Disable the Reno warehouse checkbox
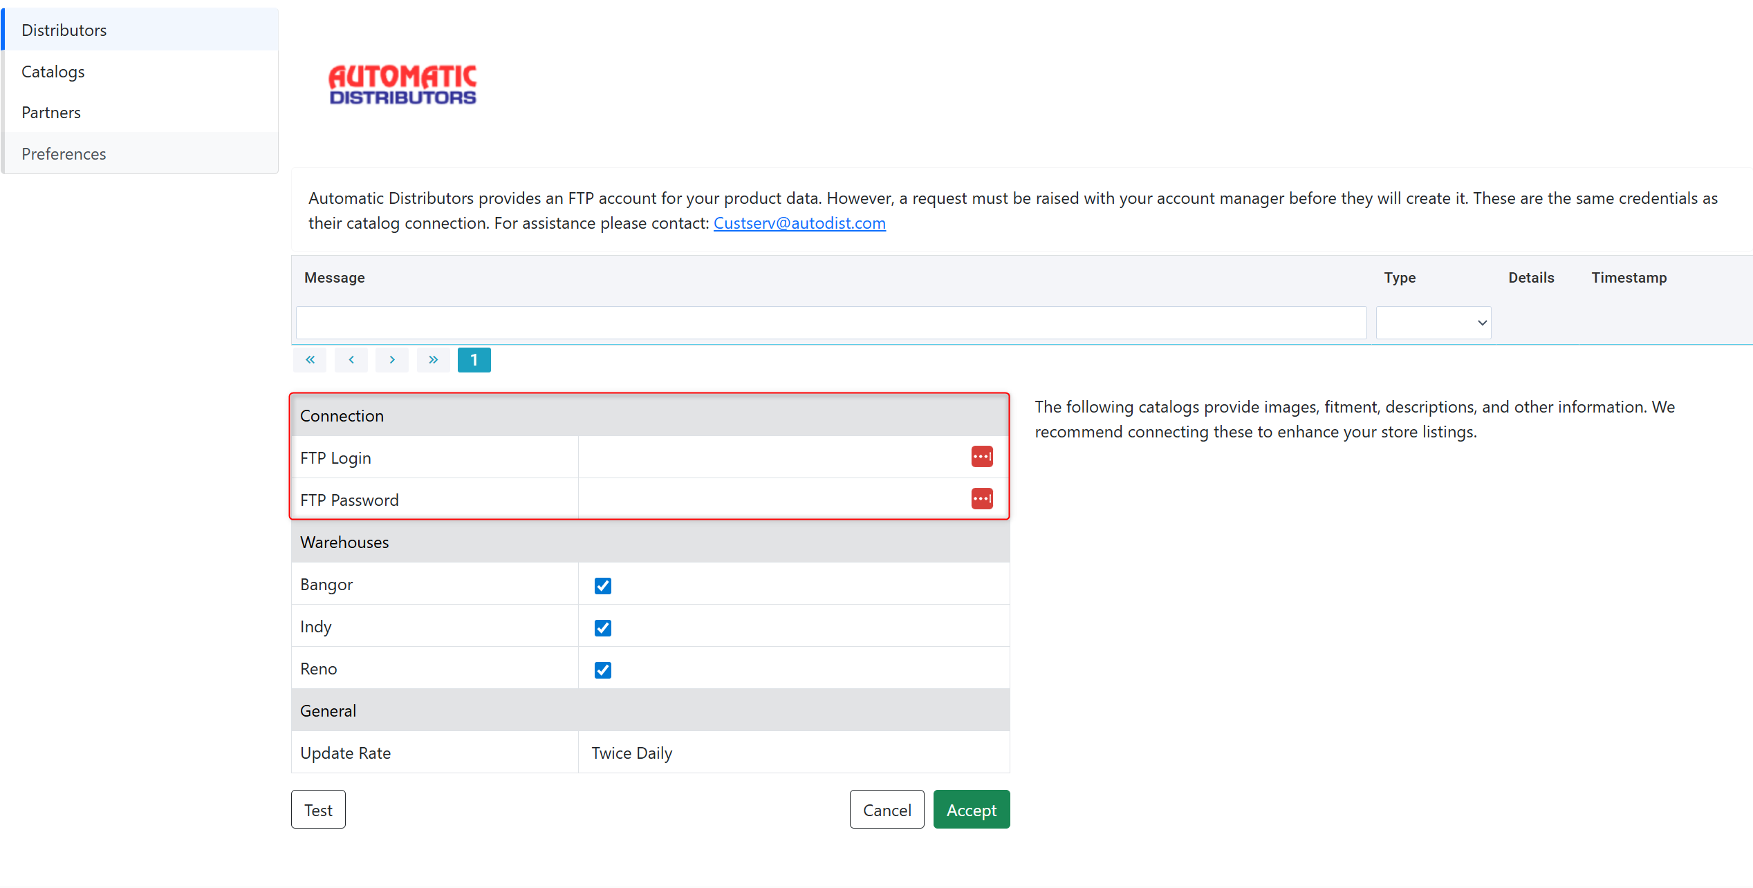 point(602,670)
